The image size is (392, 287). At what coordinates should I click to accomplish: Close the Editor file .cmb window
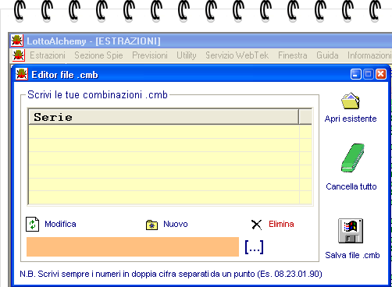pos(381,74)
